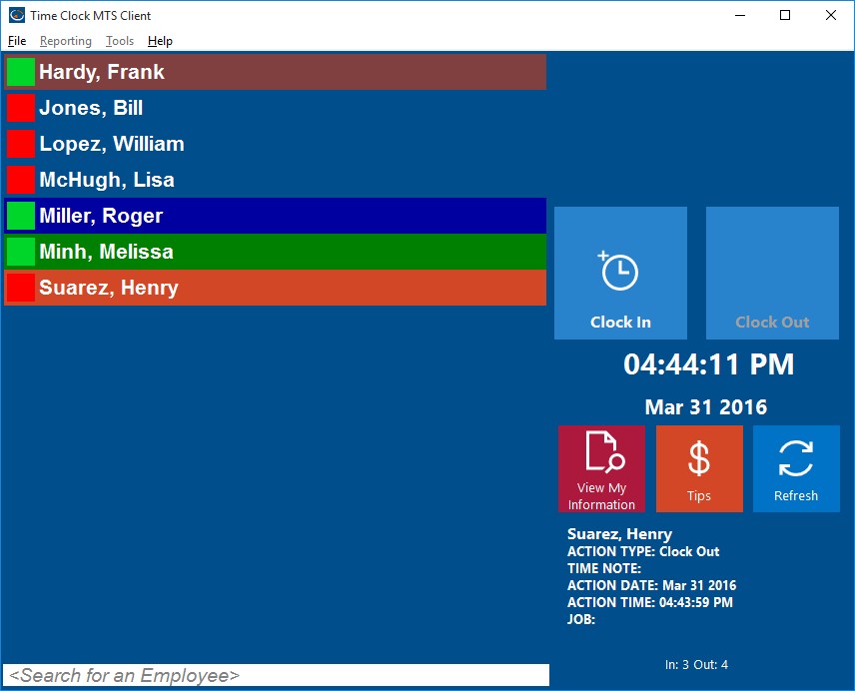This screenshot has width=855, height=691.
Task: Select employee McHugh, Lisa
Action: pos(275,180)
